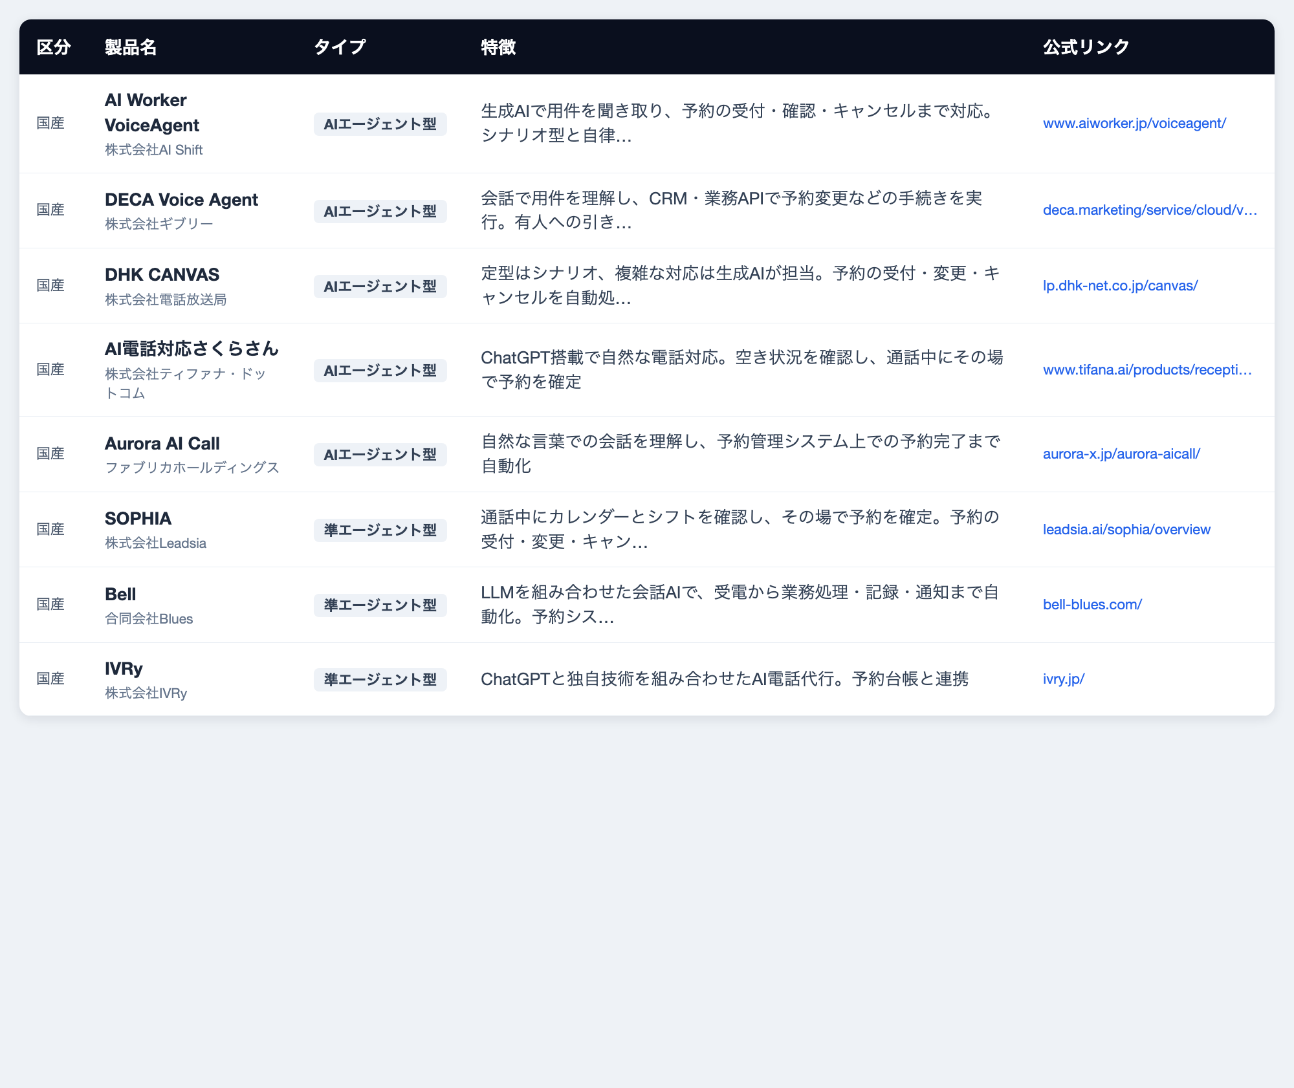Visit the bell-blues.com/ link
The height and width of the screenshot is (1088, 1294).
pyautogui.click(x=1092, y=605)
